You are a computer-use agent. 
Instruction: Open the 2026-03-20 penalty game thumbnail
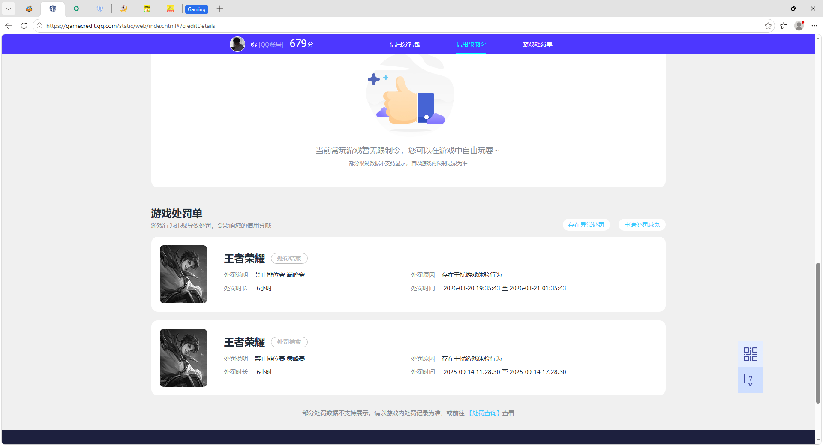(183, 274)
